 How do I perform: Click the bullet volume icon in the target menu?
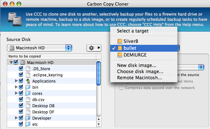120,48
